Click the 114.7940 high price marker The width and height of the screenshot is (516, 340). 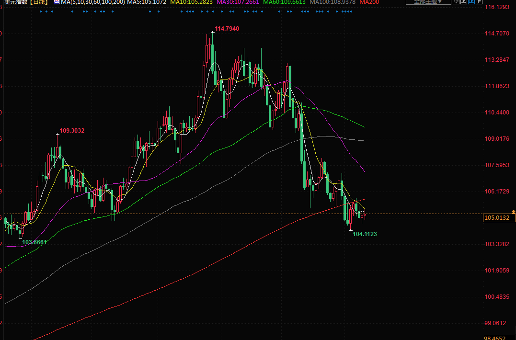pyautogui.click(x=227, y=29)
